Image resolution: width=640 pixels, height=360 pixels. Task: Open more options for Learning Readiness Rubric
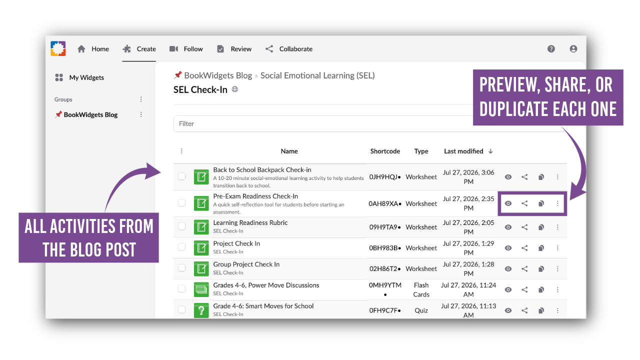557,227
